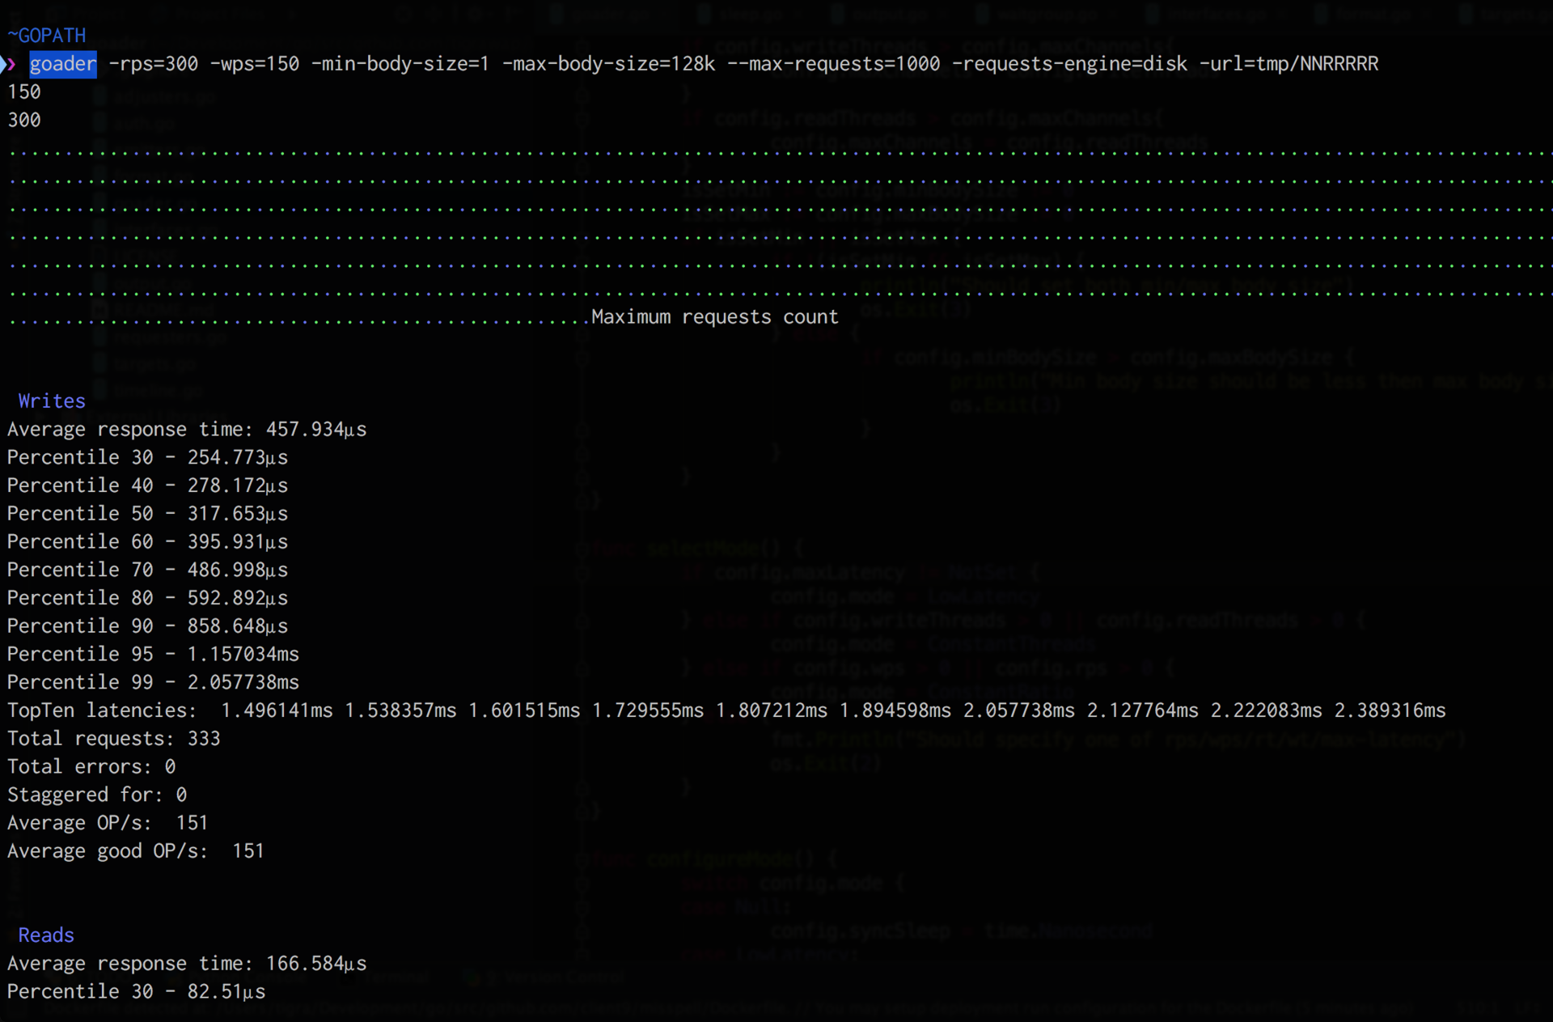Click the Percentile 99 value 2.057738ms
This screenshot has height=1022, width=1553.
pos(243,682)
